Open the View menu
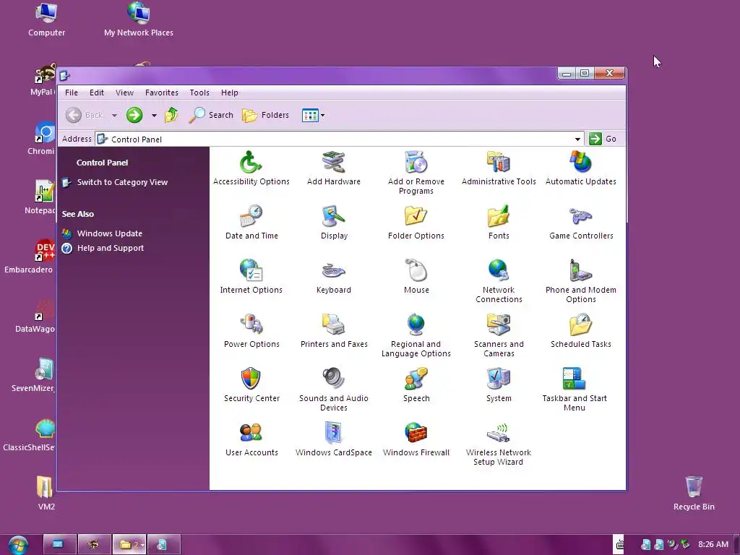The image size is (740, 555). [x=124, y=92]
